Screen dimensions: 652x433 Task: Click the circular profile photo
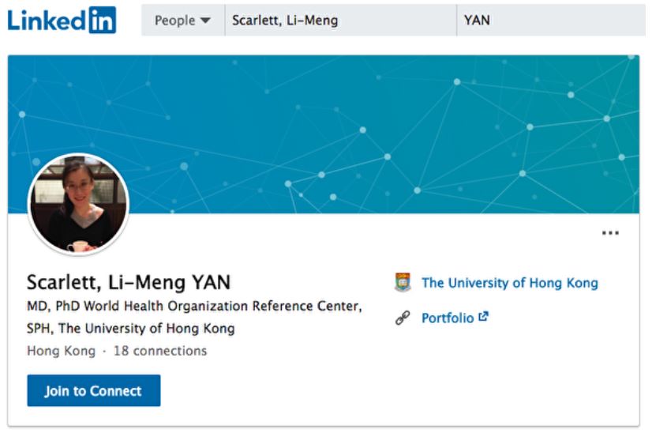[79, 204]
